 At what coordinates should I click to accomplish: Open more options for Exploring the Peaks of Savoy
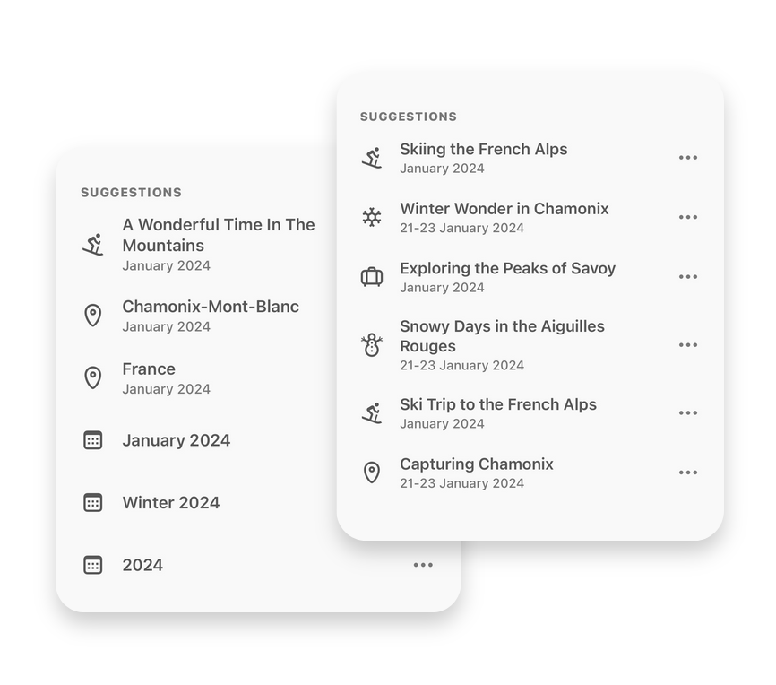(x=688, y=277)
